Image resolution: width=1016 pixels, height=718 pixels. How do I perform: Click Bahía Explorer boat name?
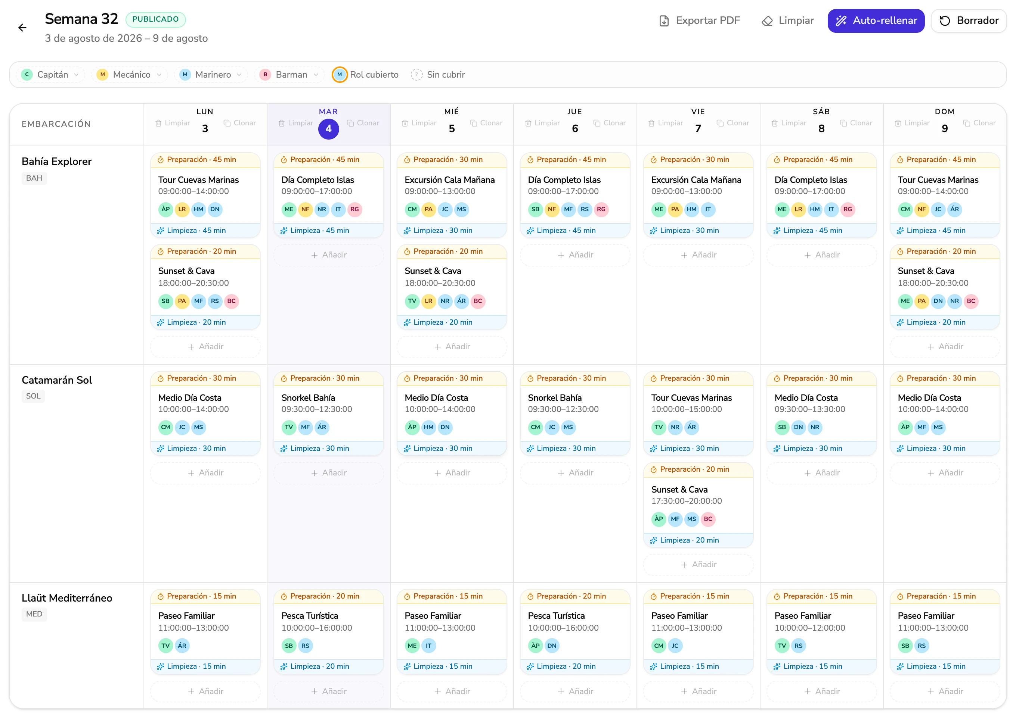click(x=57, y=161)
